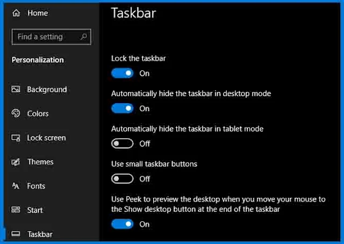
Task: Open Themes personalization section
Action: [x=40, y=162]
